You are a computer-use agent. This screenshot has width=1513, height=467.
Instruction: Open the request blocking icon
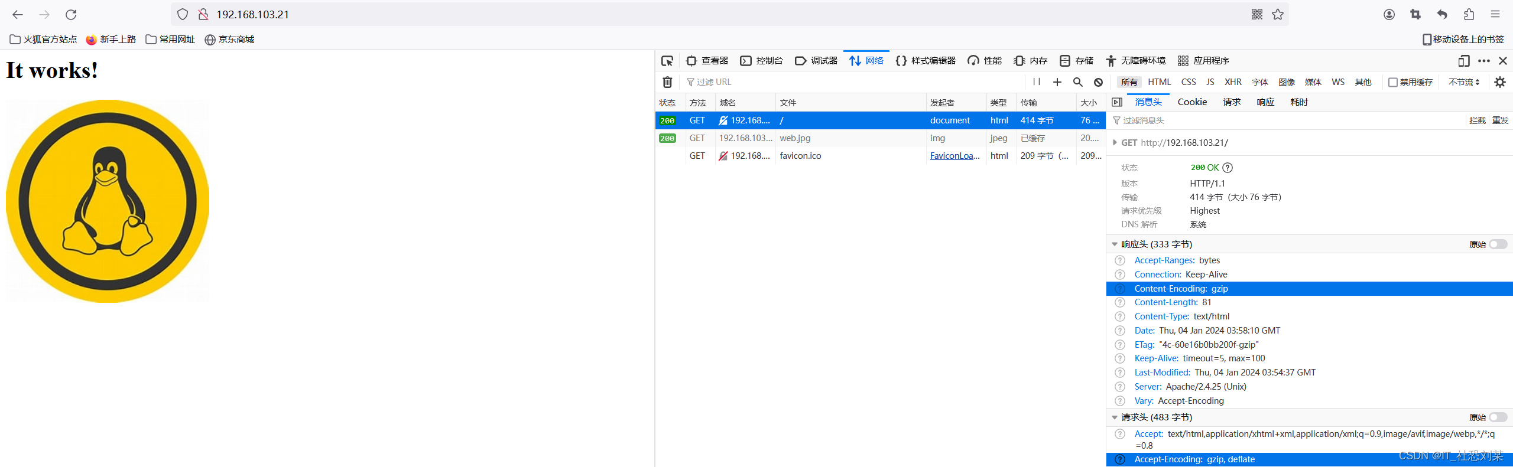1098,82
